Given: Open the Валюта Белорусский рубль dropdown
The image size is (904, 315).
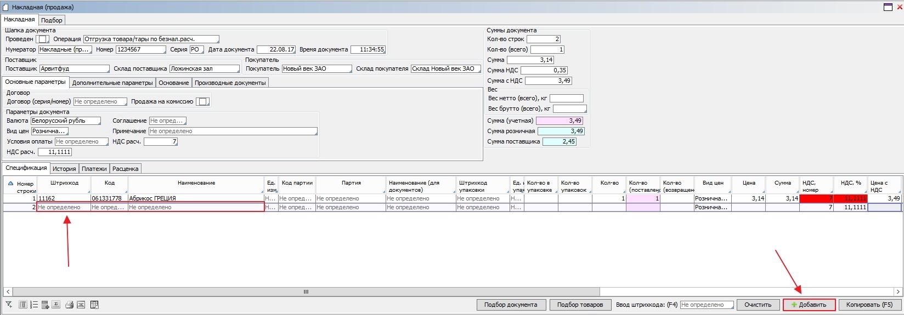Looking at the screenshot, I should click(66, 121).
